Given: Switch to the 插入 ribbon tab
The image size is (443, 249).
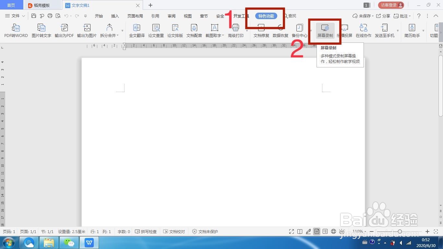Looking at the screenshot, I should pos(115,16).
